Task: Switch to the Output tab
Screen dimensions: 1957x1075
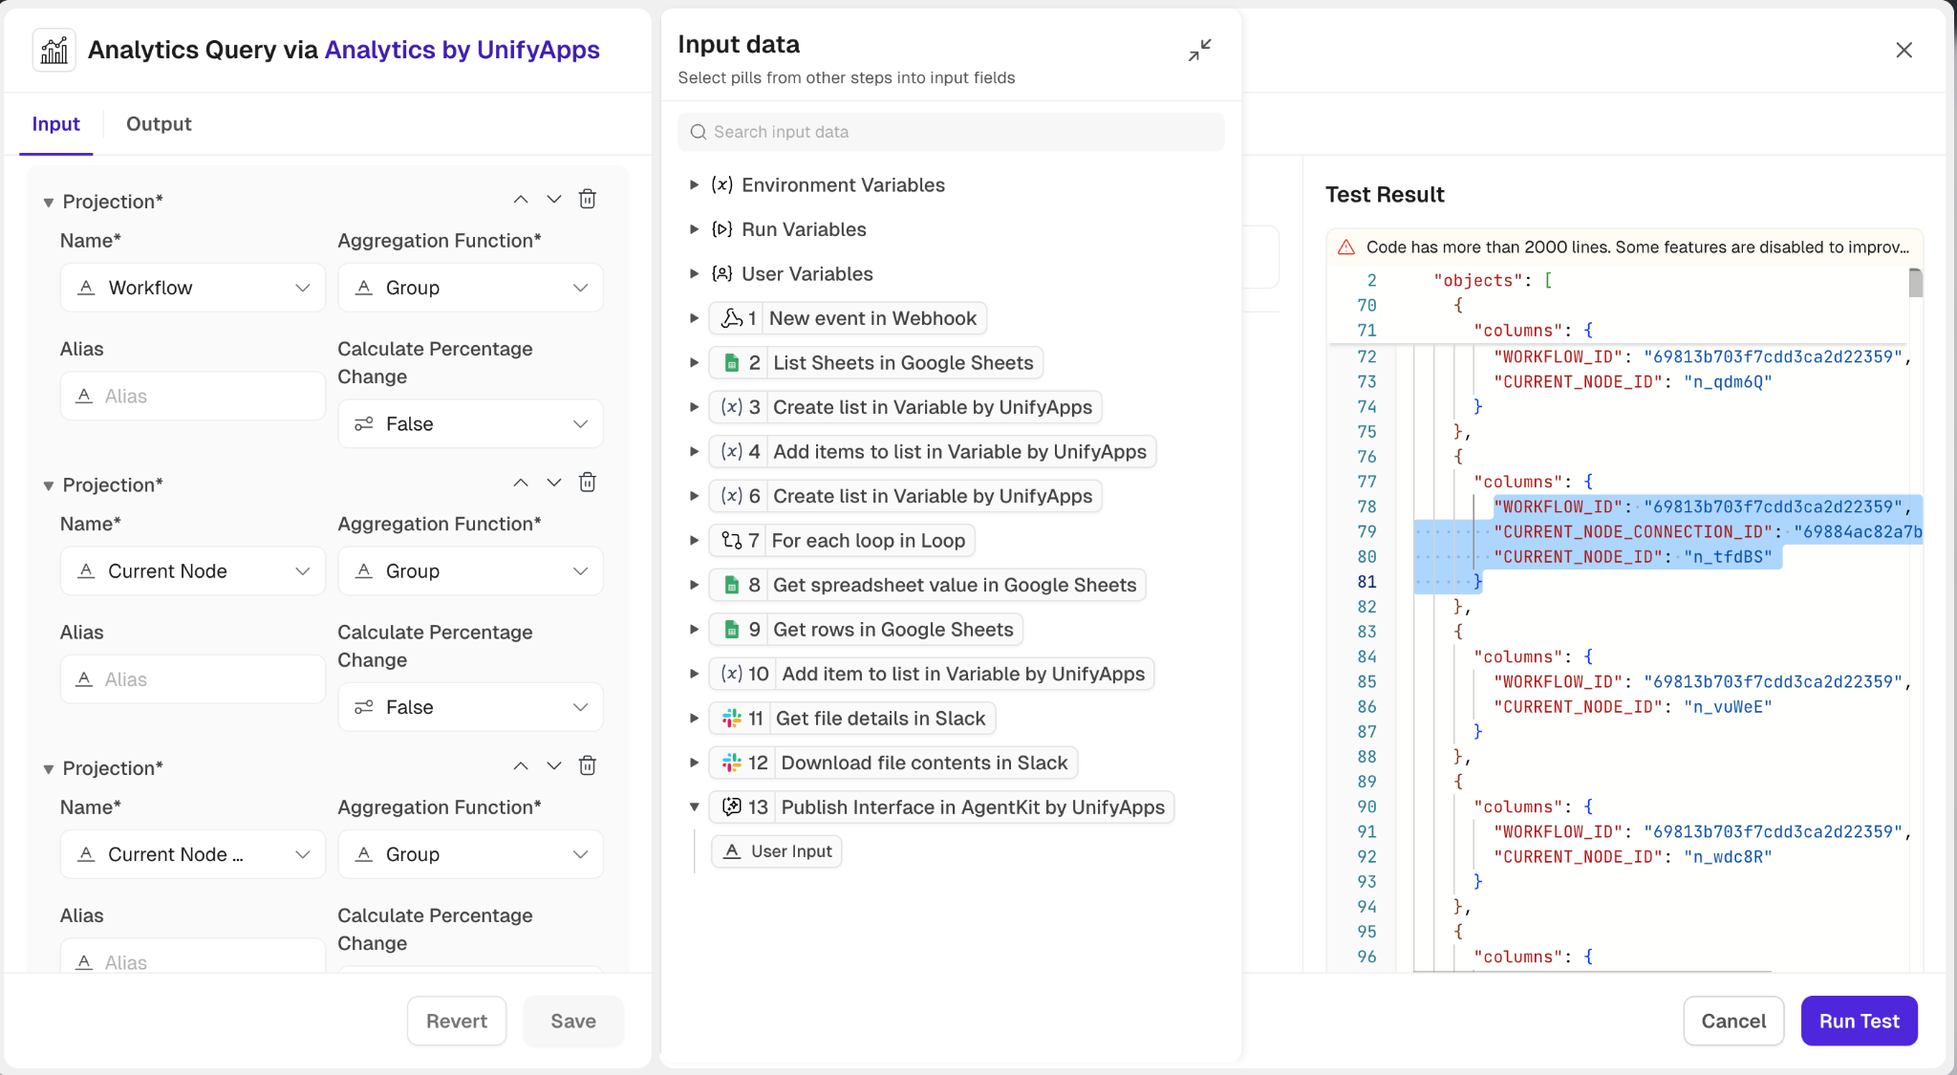Action: [x=159, y=124]
